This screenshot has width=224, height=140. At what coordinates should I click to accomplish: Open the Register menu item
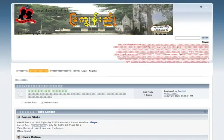[93, 71]
